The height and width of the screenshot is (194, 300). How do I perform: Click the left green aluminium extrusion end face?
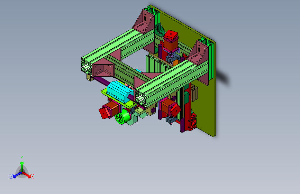click(x=87, y=66)
